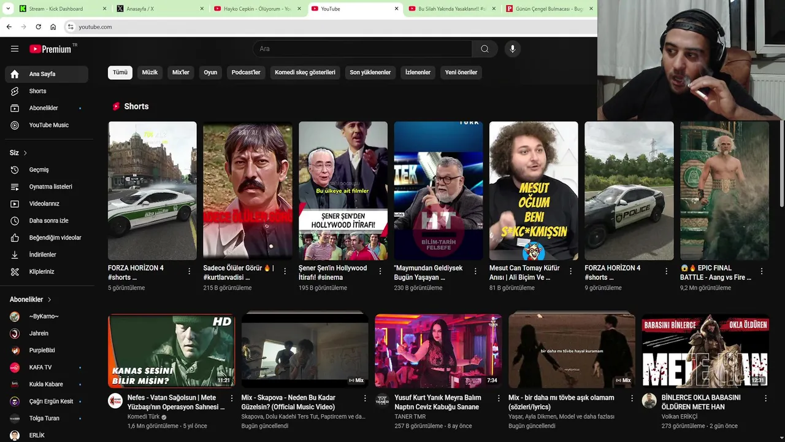Open browser home page icon
This screenshot has width=785, height=442.
(53, 27)
